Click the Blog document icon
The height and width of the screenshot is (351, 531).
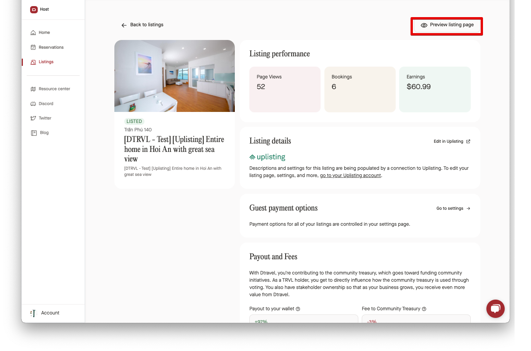34,133
